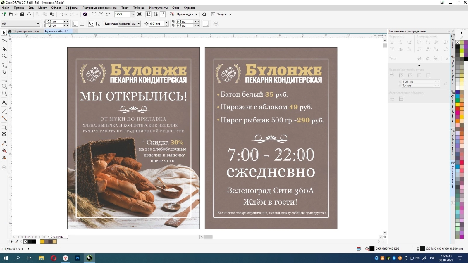Select the Crop tool
The height and width of the screenshot is (263, 468).
pos(4,49)
